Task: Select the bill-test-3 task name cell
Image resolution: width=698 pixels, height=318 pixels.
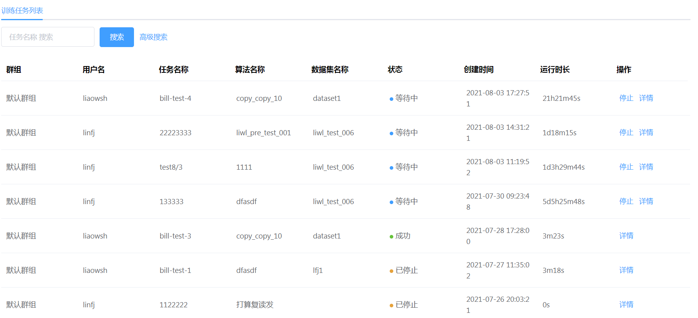Action: [x=175, y=236]
